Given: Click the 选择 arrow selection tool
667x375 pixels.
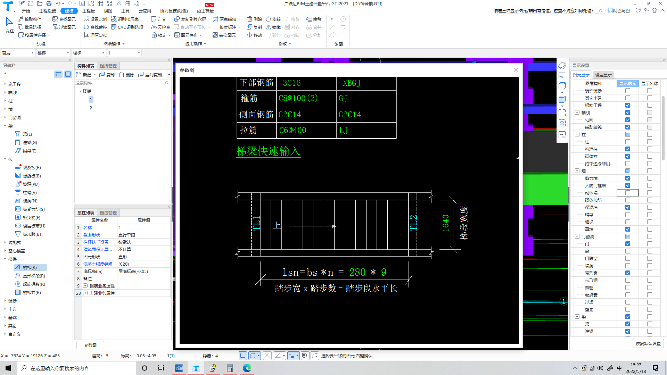Looking at the screenshot, I should (9, 25).
